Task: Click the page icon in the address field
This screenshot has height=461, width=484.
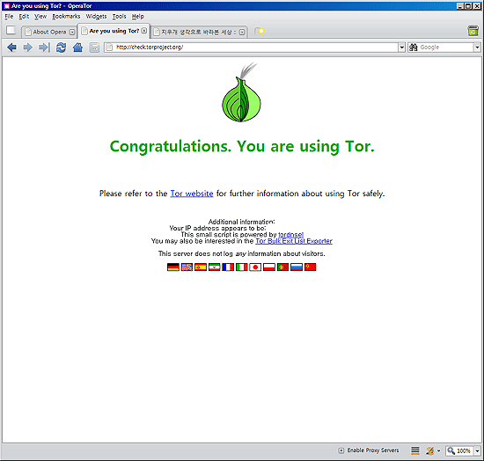Action: click(109, 48)
